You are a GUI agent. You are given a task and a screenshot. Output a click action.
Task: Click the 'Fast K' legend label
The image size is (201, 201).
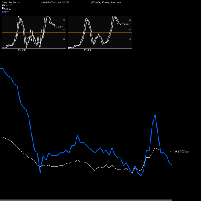pyautogui.click(x=8, y=9)
